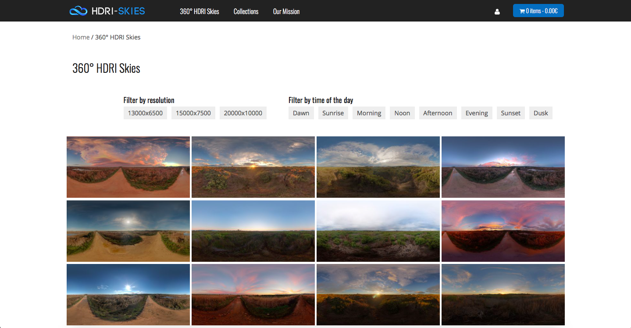Follow the Home breadcrumb link

[x=81, y=37]
